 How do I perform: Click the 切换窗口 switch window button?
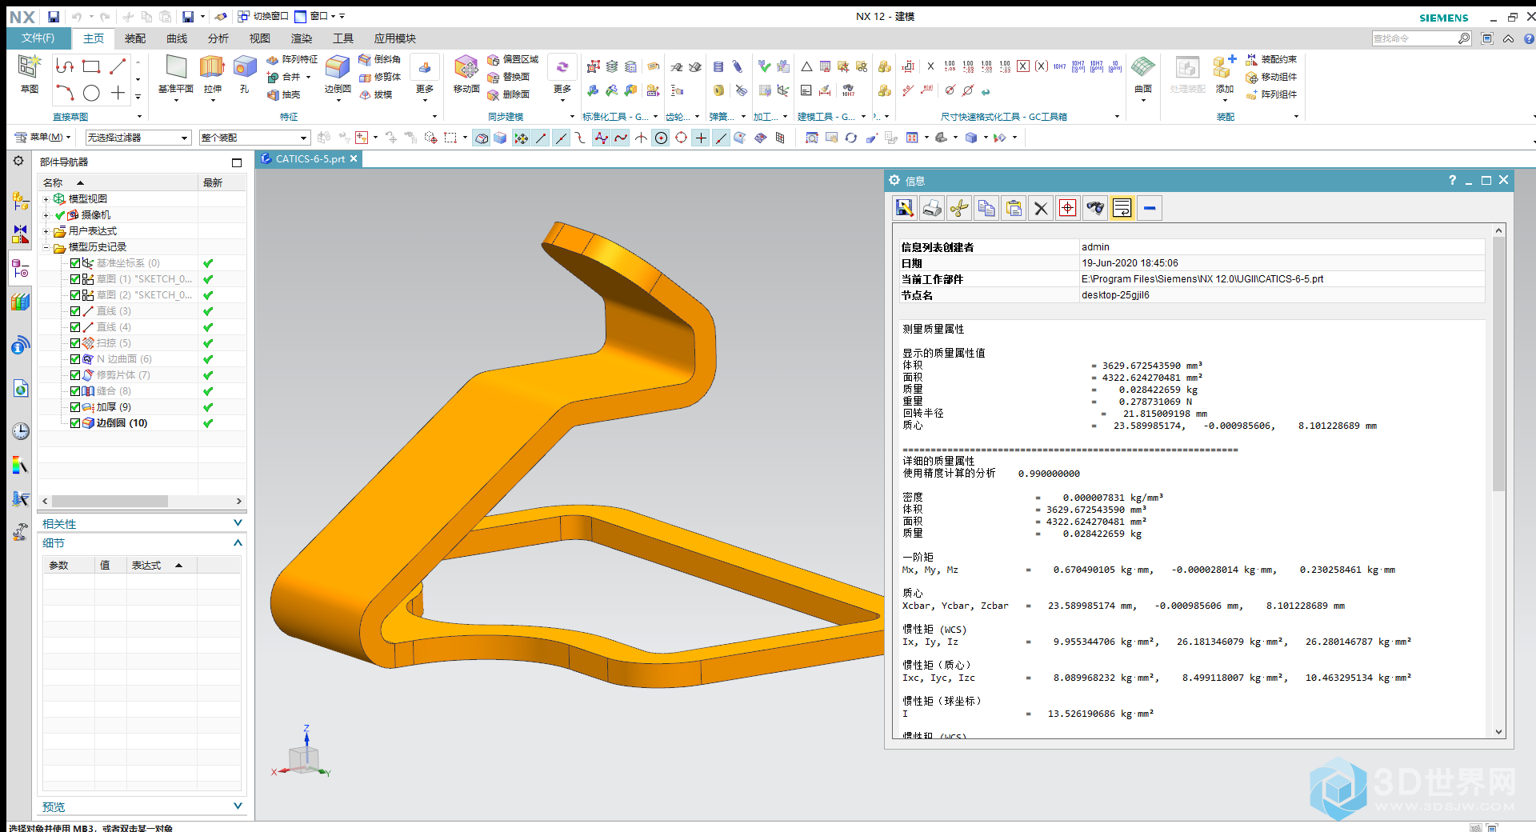point(263,16)
